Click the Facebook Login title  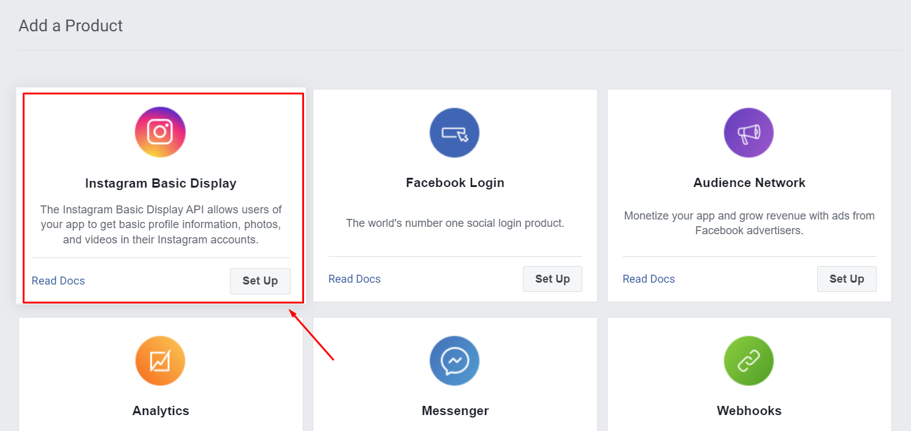point(455,183)
